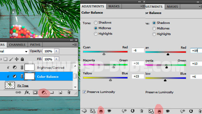
Task: Click the trash icon in left Adjustments panel
Action: point(141,111)
